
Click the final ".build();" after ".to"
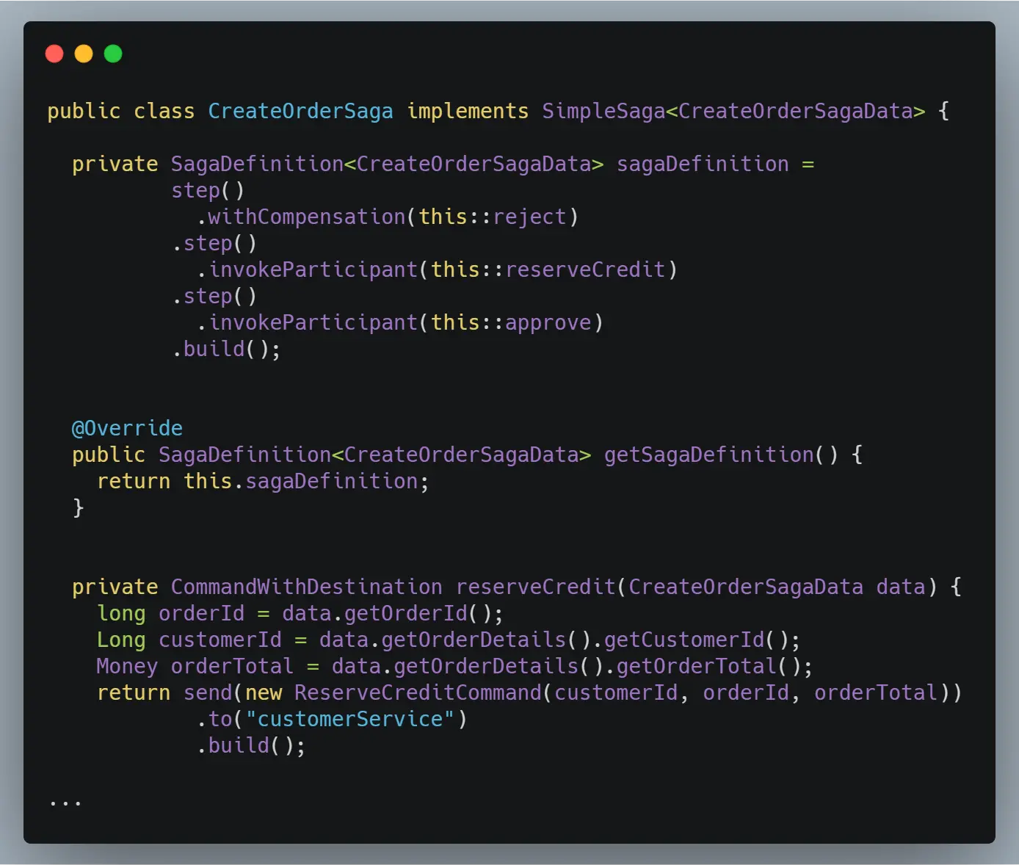coord(251,745)
